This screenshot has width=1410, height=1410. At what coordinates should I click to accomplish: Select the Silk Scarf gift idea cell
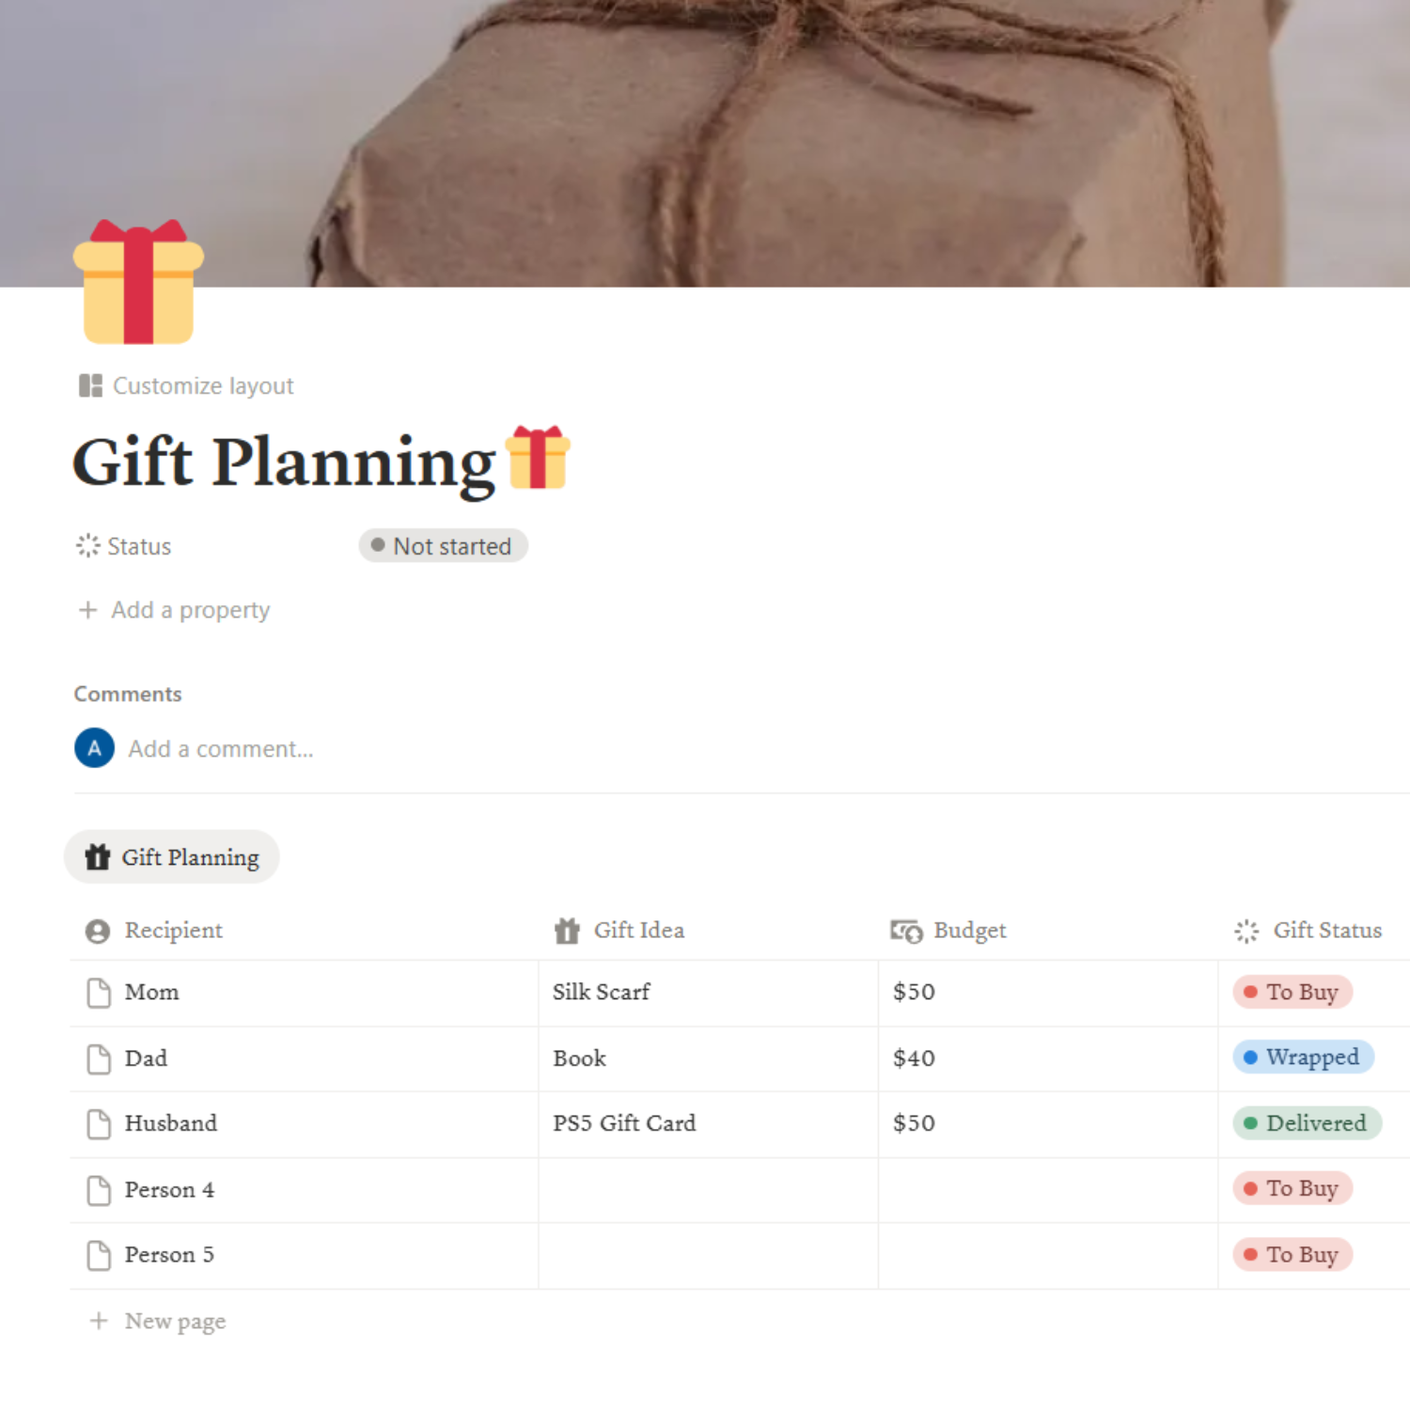click(708, 993)
